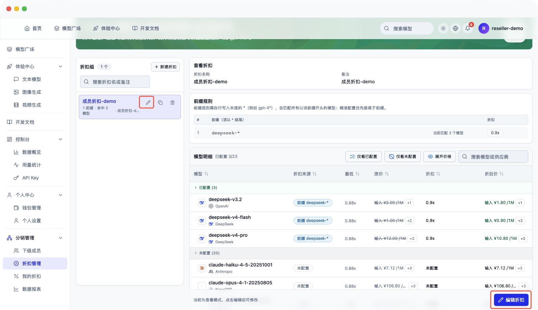The image size is (538, 310).
Task: Collapse the 控制台 sidebar section
Action: [x=61, y=139]
